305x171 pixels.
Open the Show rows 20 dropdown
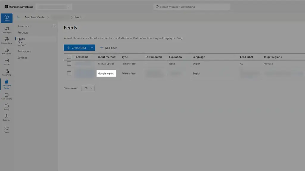tap(88, 88)
